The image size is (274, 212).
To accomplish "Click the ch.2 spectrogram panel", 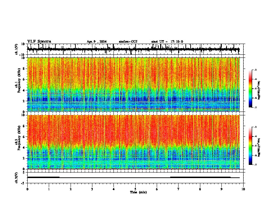I will [133, 142].
